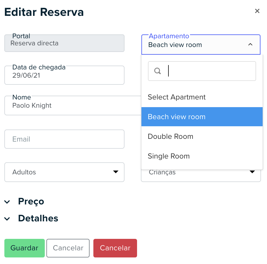The image size is (267, 264).
Task: Close the Editar Reserva dialog
Action: tap(257, 11)
